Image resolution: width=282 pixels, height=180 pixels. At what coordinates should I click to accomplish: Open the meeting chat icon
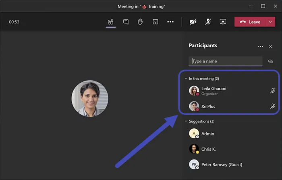coord(126,22)
